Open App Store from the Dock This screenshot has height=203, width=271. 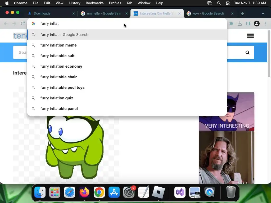coord(114,192)
